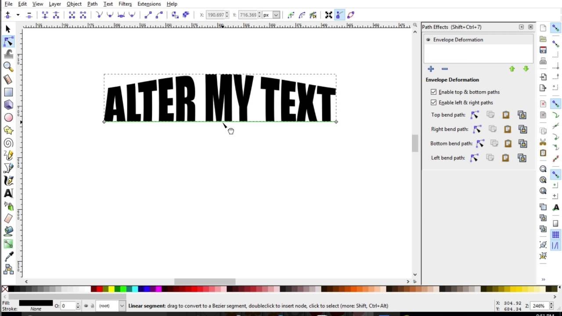Uncheck Enable left & right paths
This screenshot has height=316, width=562.
[x=434, y=103]
